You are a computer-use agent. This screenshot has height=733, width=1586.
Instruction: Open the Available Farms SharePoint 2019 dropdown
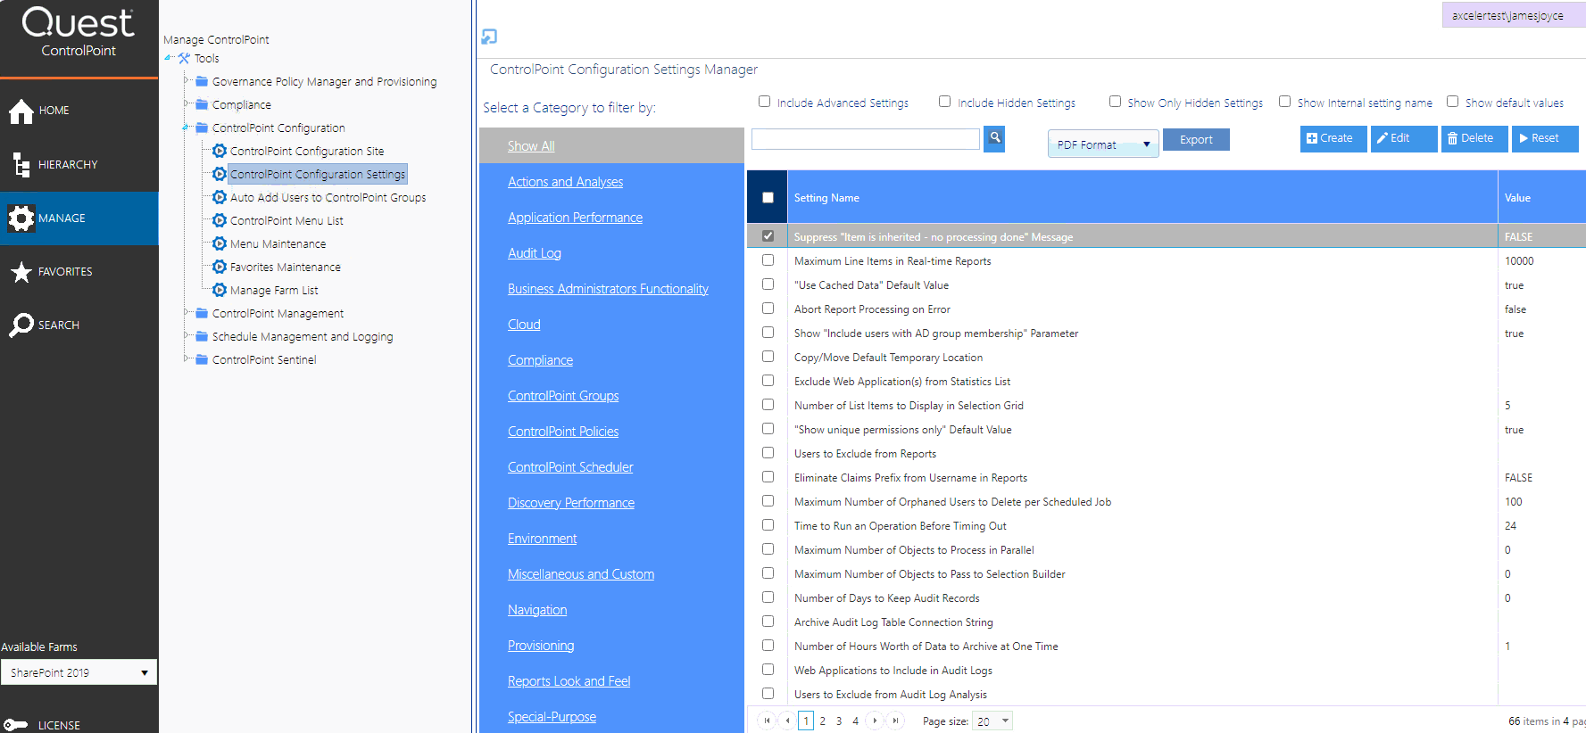79,672
